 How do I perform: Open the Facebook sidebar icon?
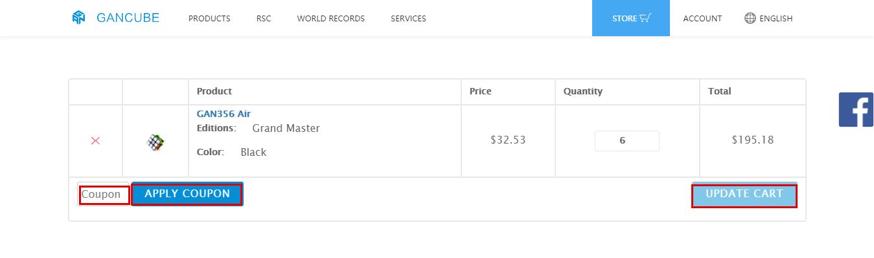tap(856, 109)
